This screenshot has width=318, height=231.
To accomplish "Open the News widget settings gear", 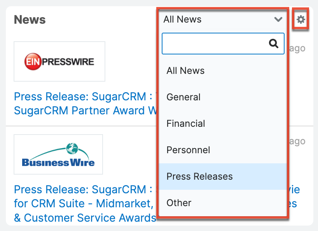I will point(300,19).
